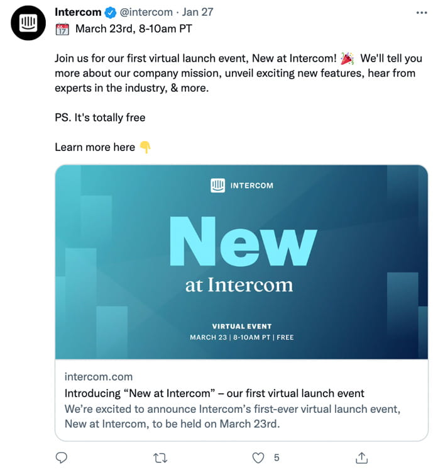Open the Intercom profile avatar
The height and width of the screenshot is (472, 438).
click(x=28, y=23)
